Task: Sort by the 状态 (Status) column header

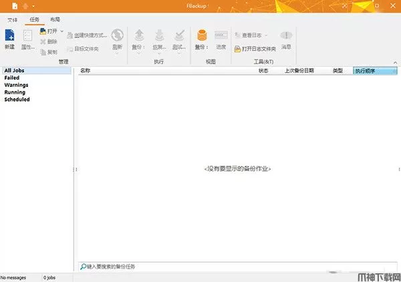Action: click(263, 71)
